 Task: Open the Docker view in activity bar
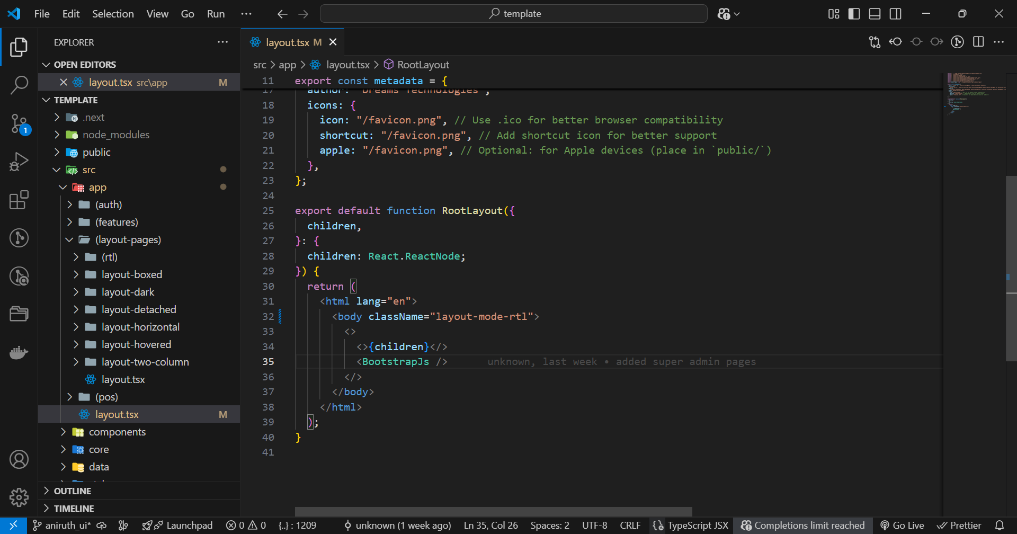click(19, 353)
